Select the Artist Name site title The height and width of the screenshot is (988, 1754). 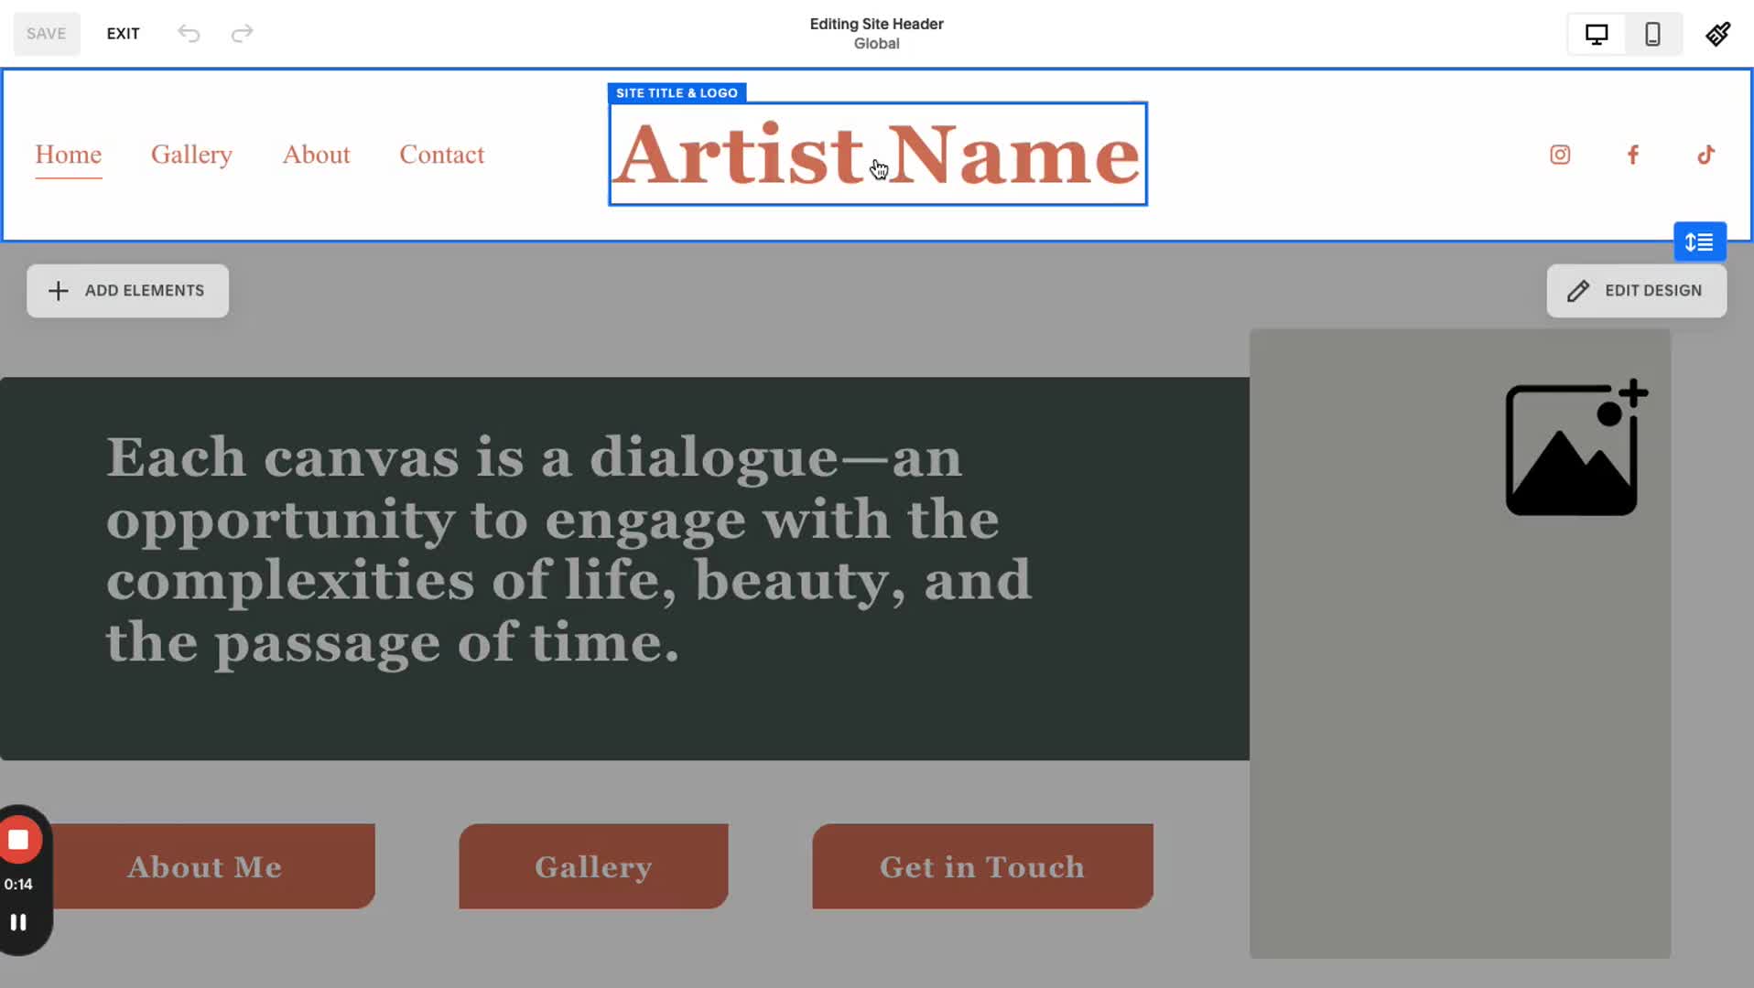878,154
